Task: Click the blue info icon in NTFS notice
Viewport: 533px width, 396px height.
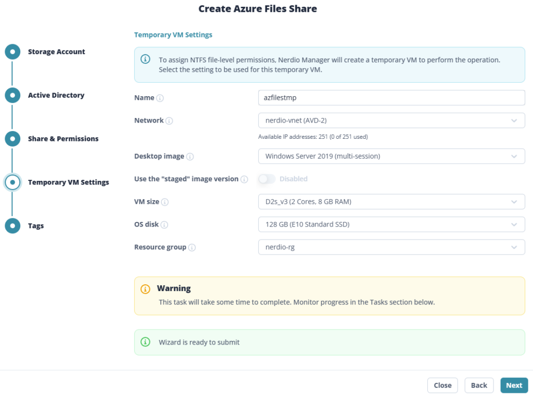Action: click(146, 59)
